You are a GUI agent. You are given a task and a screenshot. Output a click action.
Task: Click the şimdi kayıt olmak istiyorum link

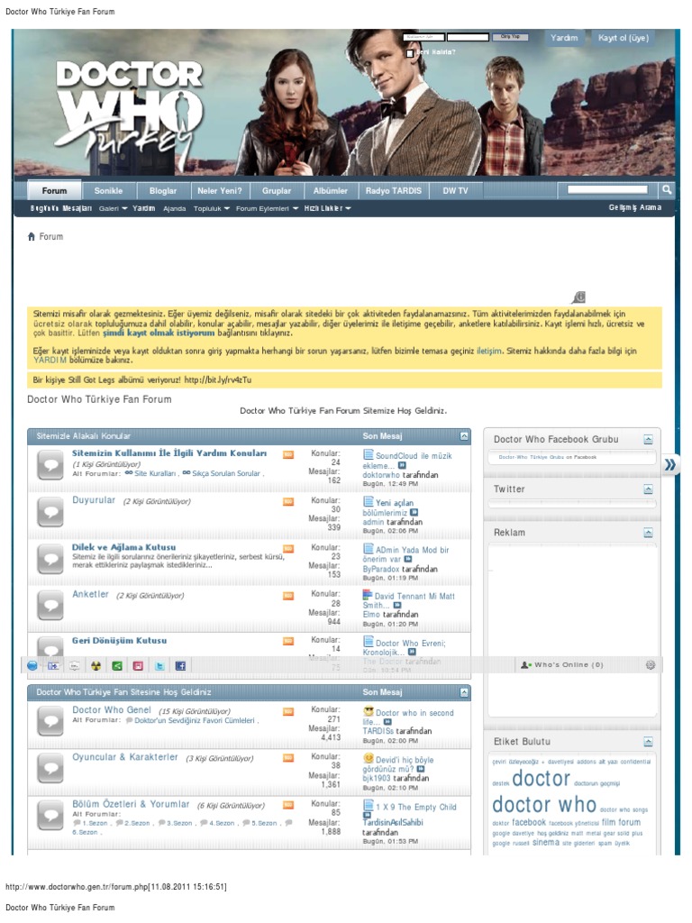tap(159, 334)
